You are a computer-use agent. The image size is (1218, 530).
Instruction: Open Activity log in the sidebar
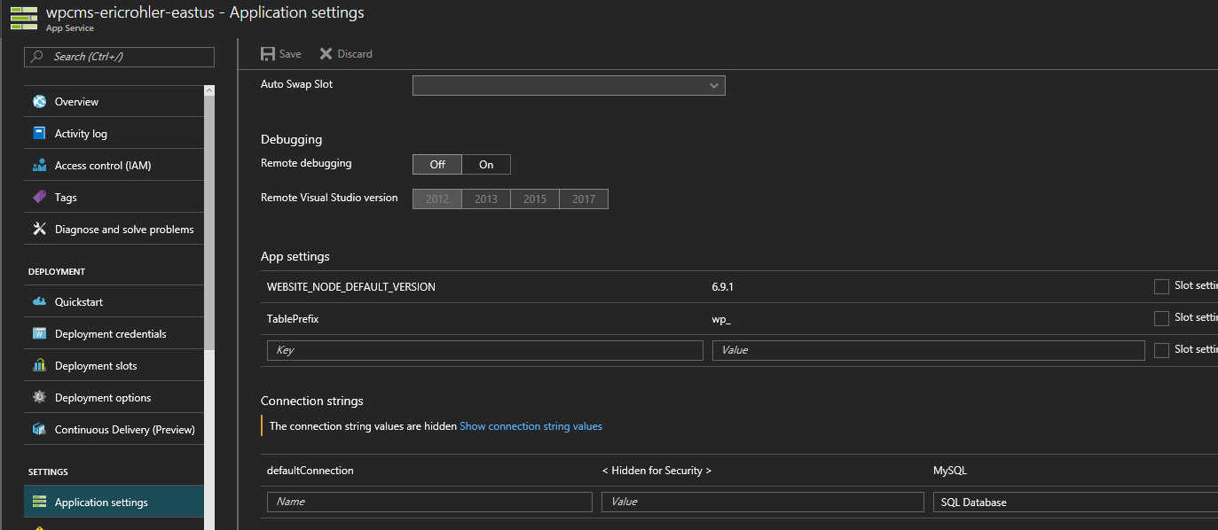tap(114, 134)
